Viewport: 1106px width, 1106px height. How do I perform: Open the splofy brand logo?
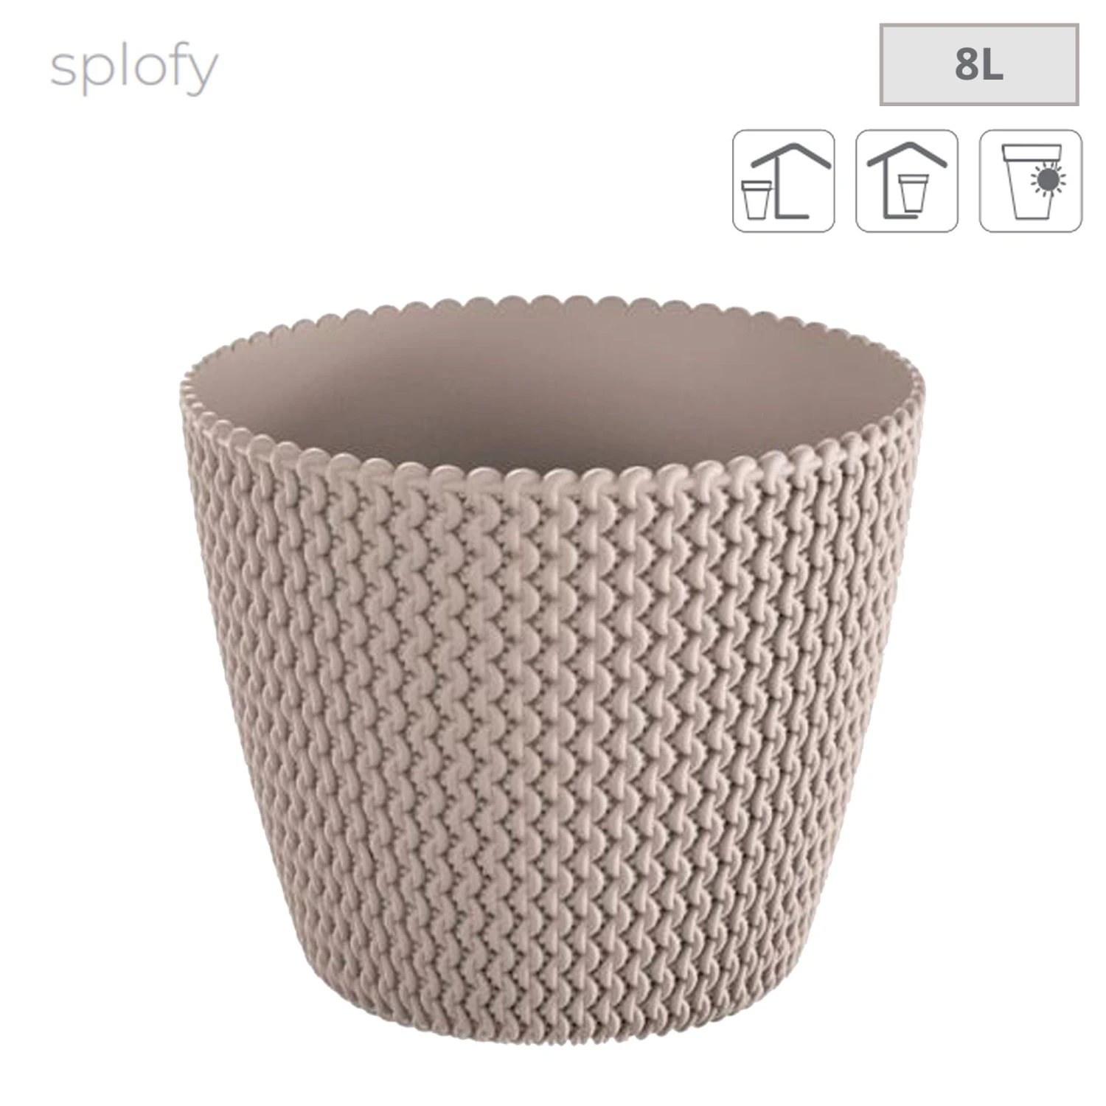[x=134, y=68]
